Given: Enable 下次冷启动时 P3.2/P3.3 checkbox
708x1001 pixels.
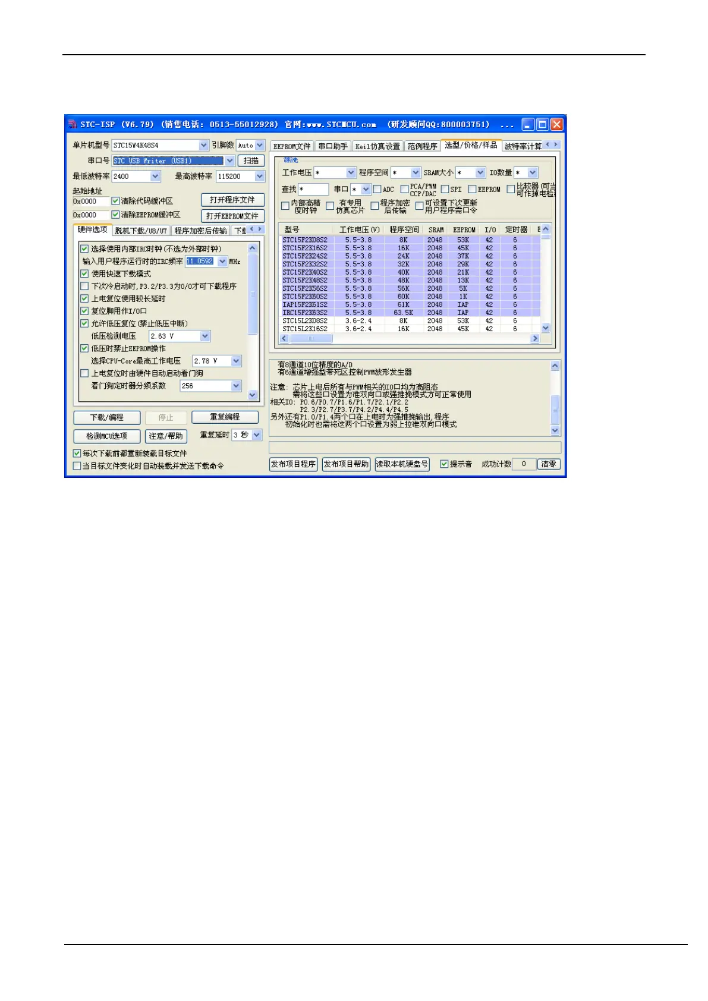Looking at the screenshot, I should [x=84, y=286].
